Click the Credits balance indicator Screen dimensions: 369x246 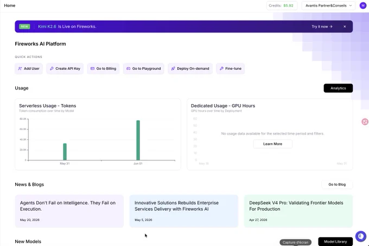coord(282,5)
